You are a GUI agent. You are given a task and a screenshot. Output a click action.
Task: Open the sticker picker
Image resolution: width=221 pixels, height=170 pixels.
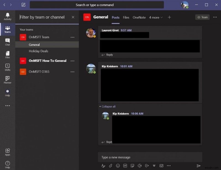[x=133, y=165]
